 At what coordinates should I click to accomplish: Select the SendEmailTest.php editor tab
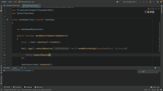click(32, 6)
